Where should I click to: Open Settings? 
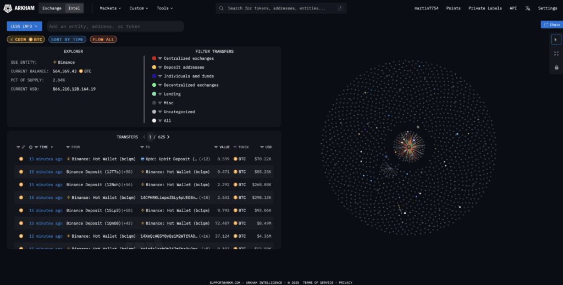(548, 8)
